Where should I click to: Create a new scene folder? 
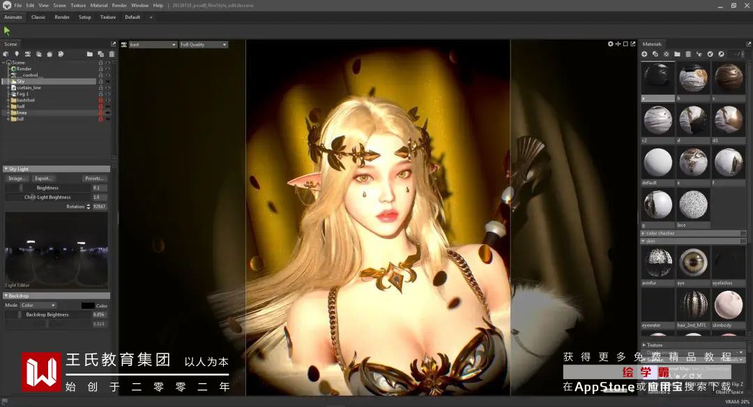click(x=90, y=54)
